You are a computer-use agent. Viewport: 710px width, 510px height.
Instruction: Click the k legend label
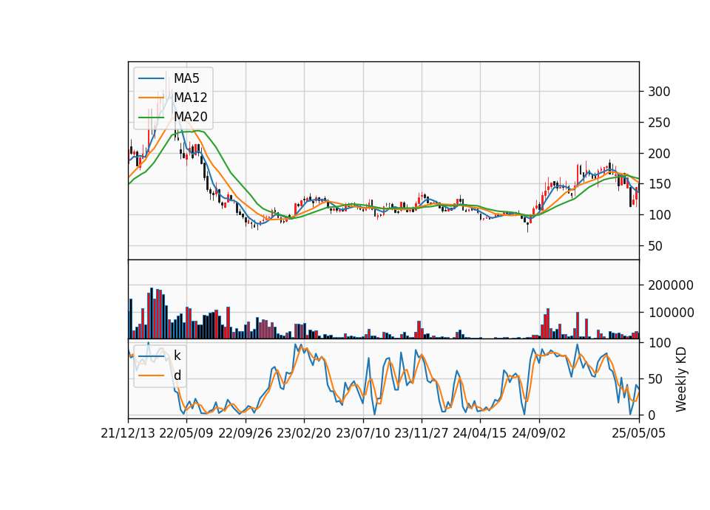(x=177, y=356)
